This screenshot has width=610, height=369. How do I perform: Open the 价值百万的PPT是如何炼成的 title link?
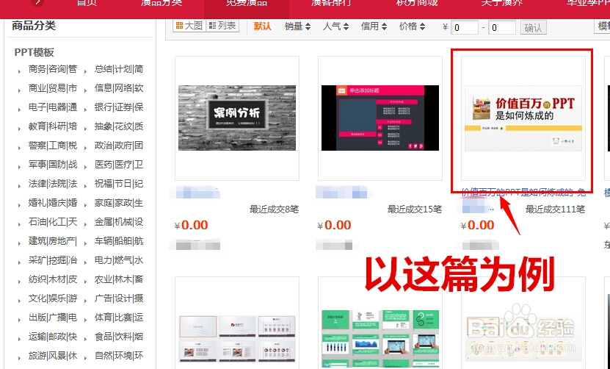pyautogui.click(x=523, y=192)
